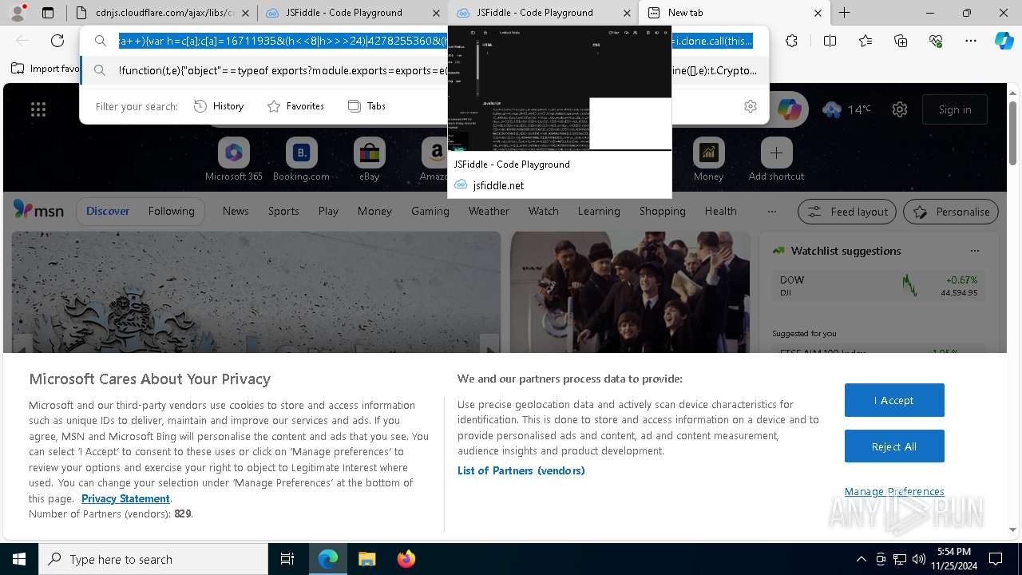The height and width of the screenshot is (575, 1022).
Task: Click in the taskbar search box
Action: tap(153, 559)
